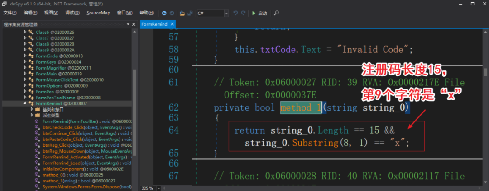Viewport: 489px width, 191px height.
Task: Click the undo toolbar icon
Action: 236,14
